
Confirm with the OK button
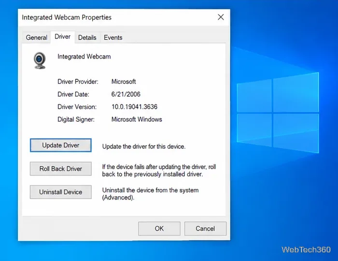[x=159, y=229]
